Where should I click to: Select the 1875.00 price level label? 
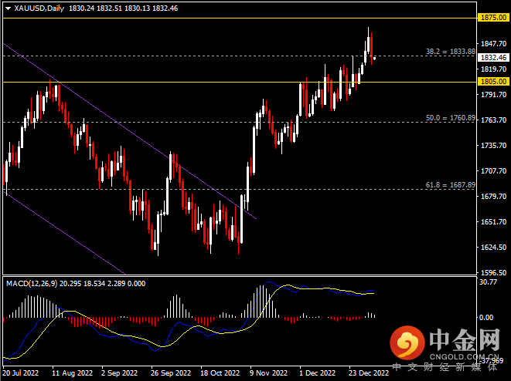coord(492,16)
